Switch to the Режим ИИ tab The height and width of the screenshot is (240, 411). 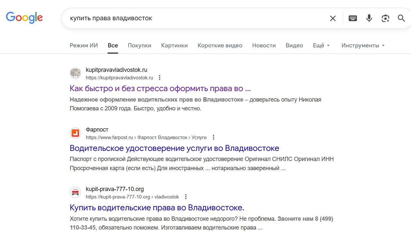[x=84, y=45]
